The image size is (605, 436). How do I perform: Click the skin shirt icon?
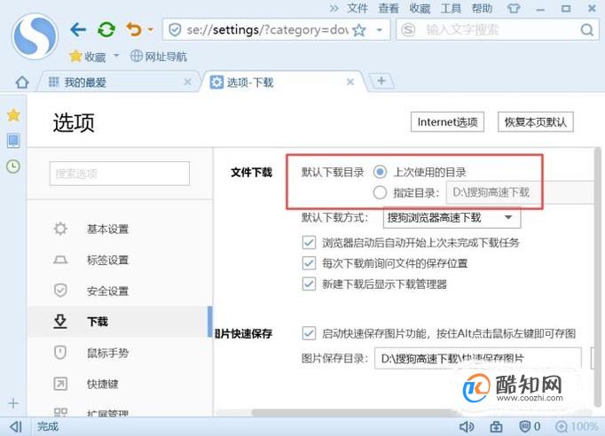(513, 8)
